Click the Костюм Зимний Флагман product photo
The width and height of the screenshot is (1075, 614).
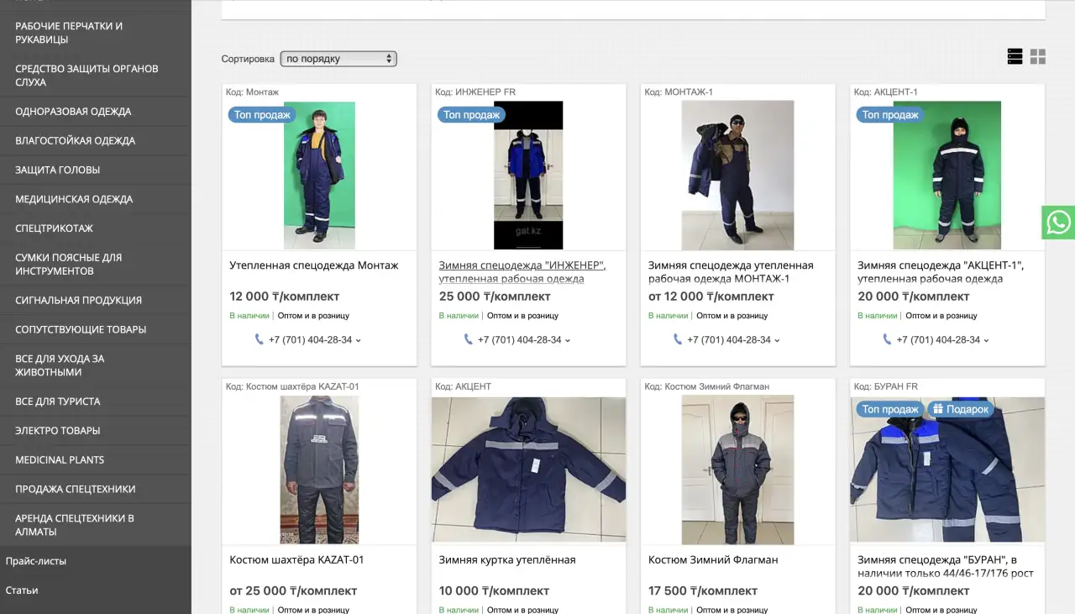[737, 470]
